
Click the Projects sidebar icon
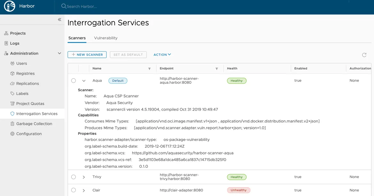[6, 33]
